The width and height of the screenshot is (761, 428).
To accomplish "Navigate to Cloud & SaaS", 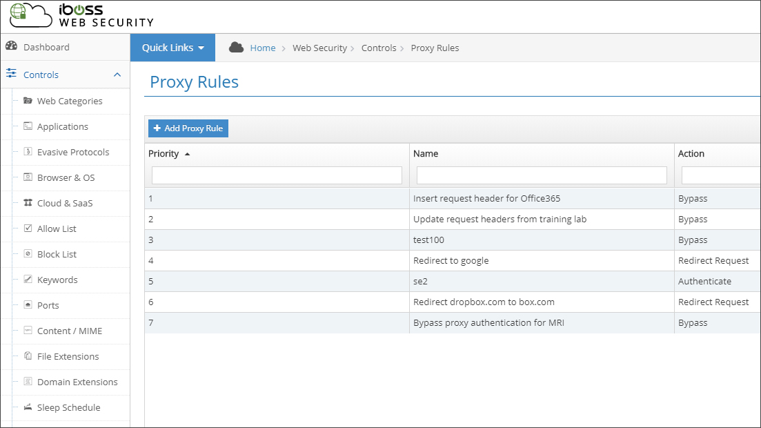I will tap(65, 203).
